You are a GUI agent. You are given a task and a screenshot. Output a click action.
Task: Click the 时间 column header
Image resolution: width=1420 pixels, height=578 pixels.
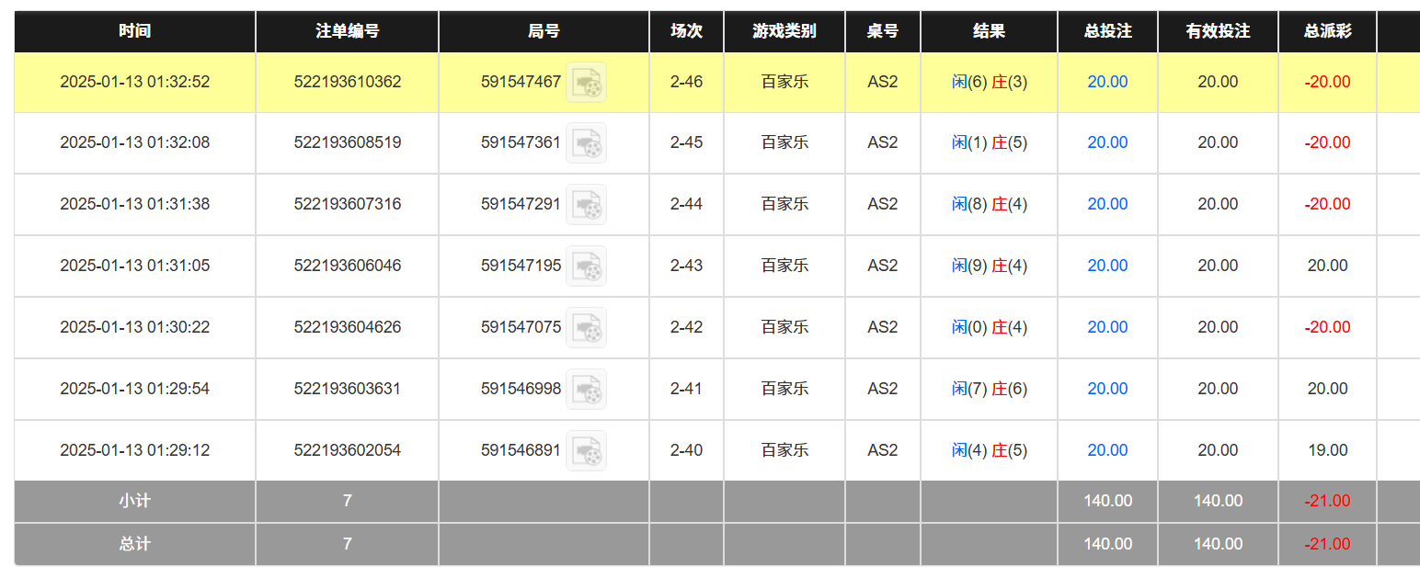tap(134, 31)
